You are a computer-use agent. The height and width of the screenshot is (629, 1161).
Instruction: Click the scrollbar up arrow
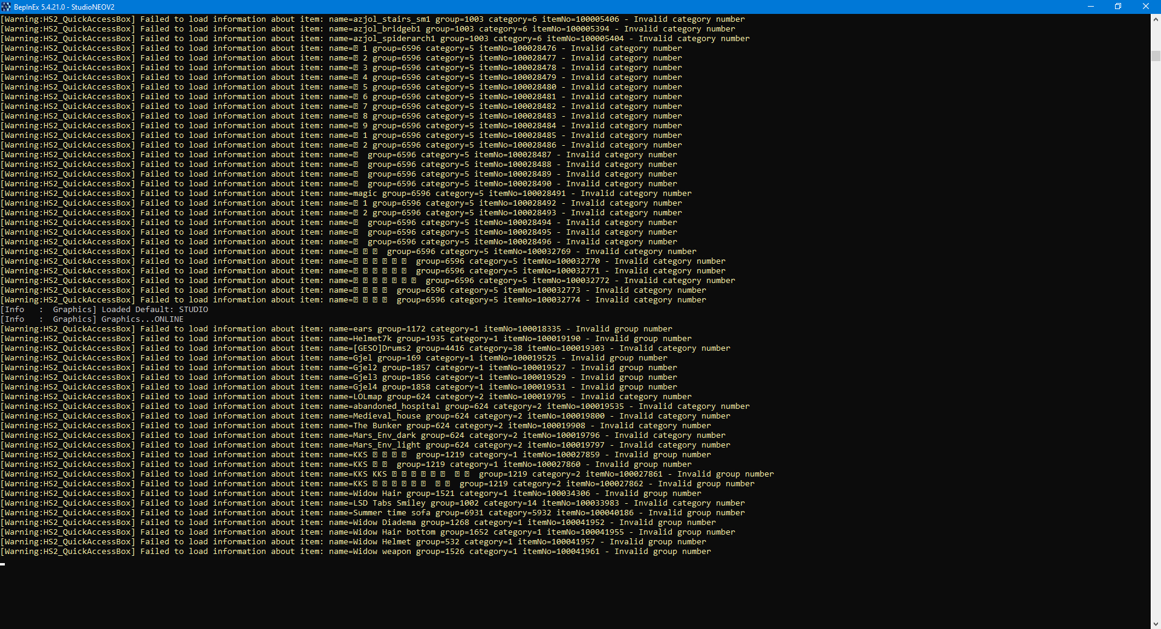(1156, 19)
